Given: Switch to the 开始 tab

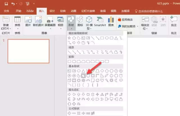Looking at the screenshot, I should click(19, 11).
